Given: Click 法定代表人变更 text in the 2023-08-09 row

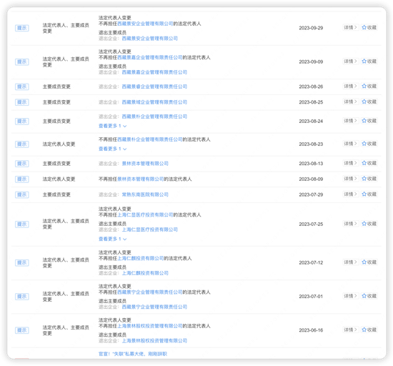Looking at the screenshot, I should 59,179.
